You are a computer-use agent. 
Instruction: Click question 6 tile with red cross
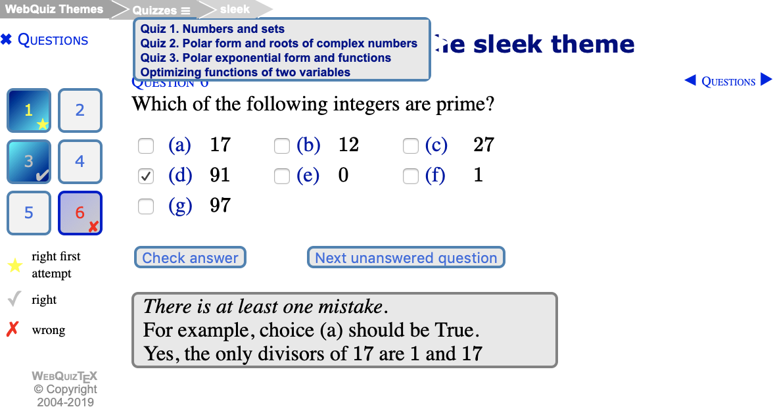coord(80,213)
